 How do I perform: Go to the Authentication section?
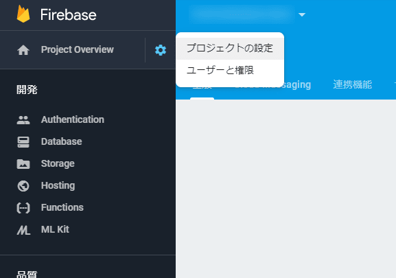(73, 119)
